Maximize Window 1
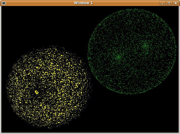 (x=169, y=3)
